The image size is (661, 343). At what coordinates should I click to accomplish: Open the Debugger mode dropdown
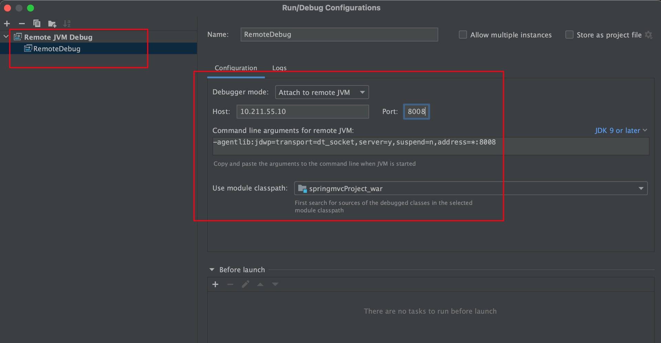point(322,92)
